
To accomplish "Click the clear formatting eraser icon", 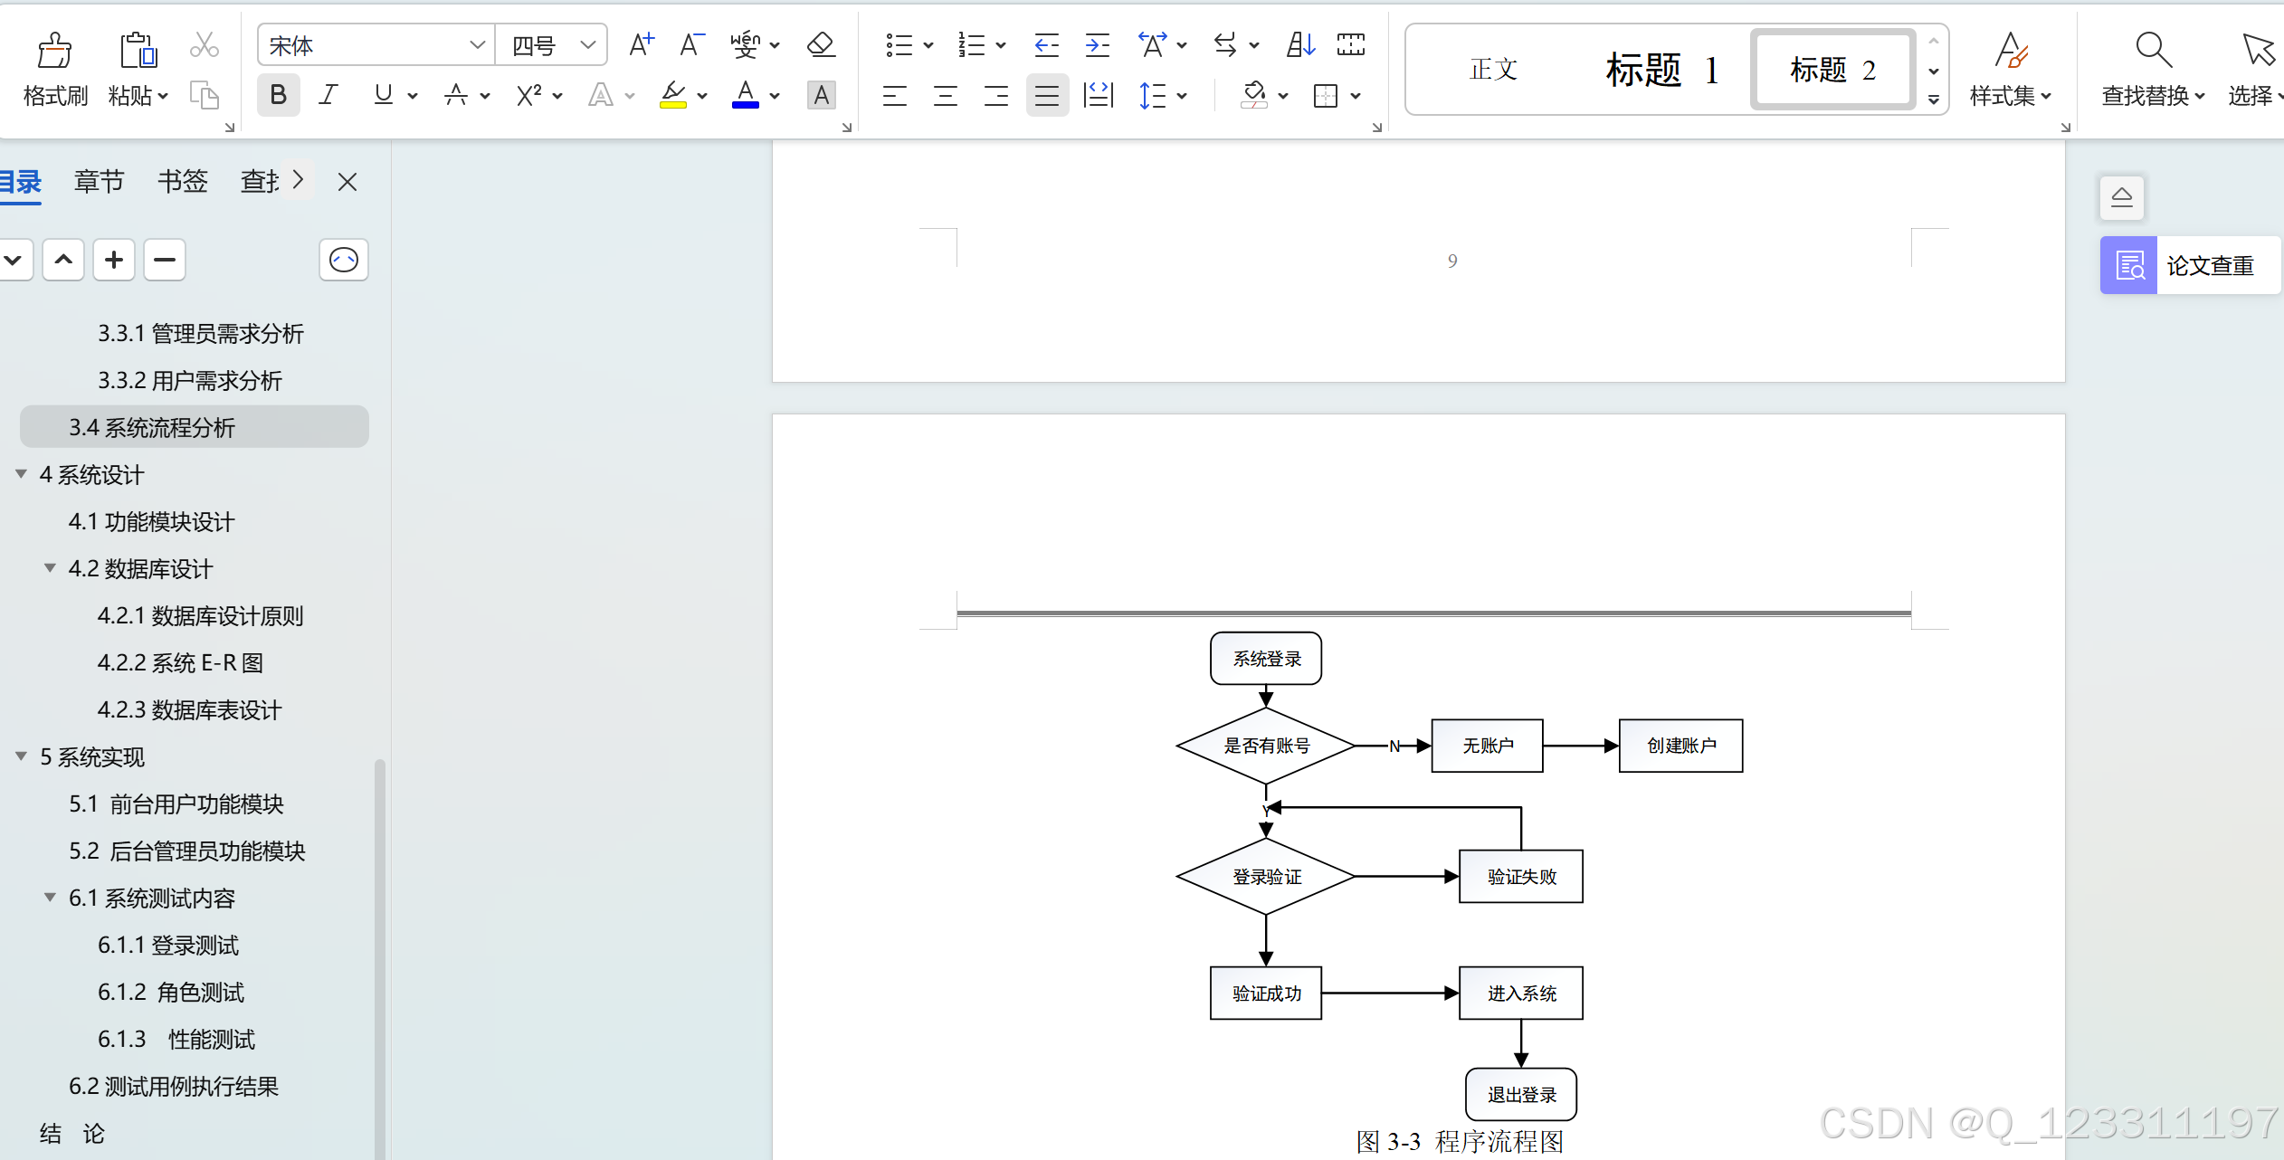I will tap(821, 44).
